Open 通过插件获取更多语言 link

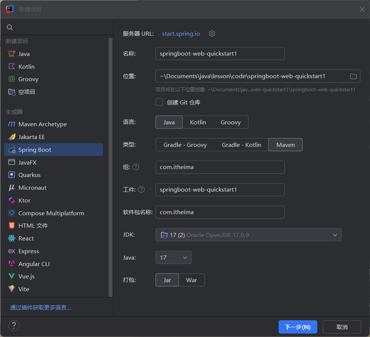click(40, 307)
